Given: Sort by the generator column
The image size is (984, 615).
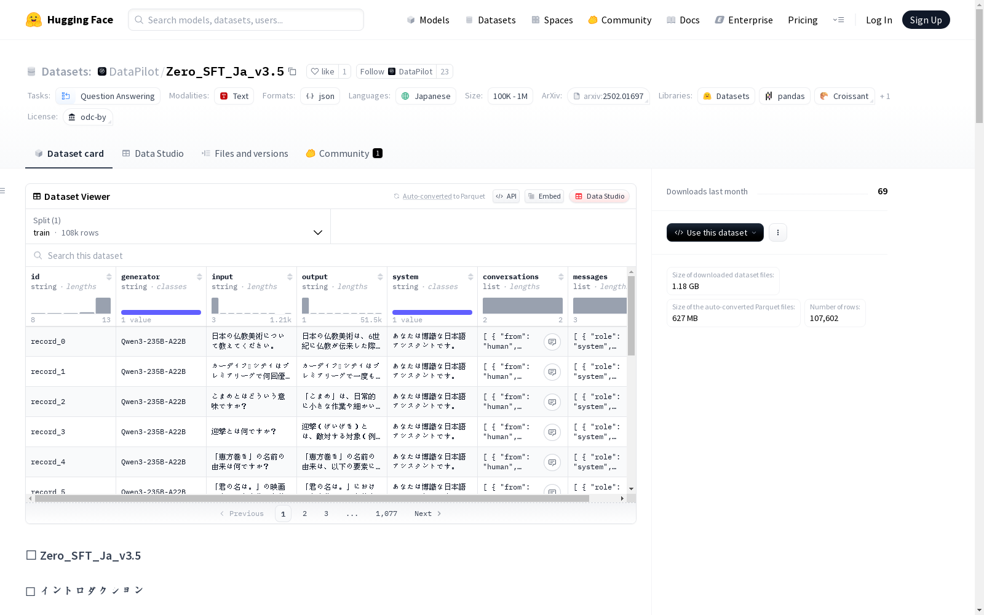Looking at the screenshot, I should click(199, 277).
